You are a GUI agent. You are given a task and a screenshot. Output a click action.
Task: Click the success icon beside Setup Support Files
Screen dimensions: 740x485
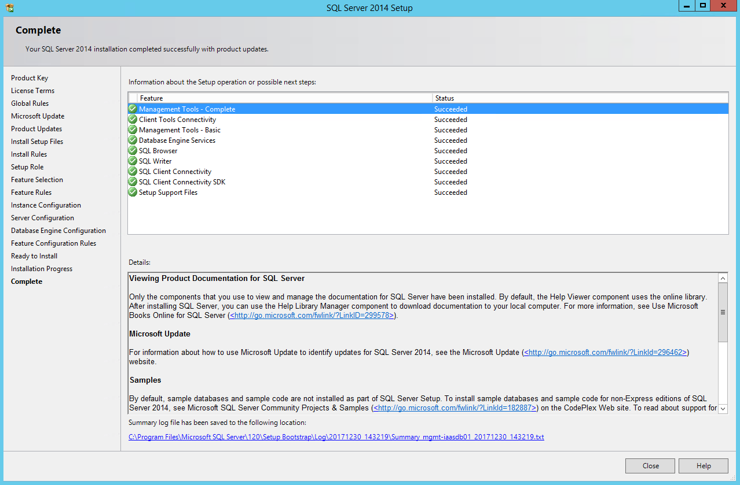click(x=133, y=192)
